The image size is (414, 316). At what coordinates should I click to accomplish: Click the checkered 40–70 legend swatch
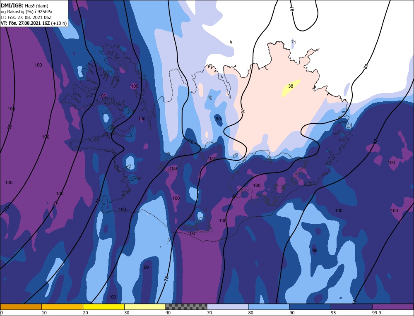186,307
